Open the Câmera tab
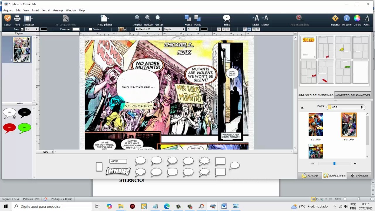 coord(359,176)
